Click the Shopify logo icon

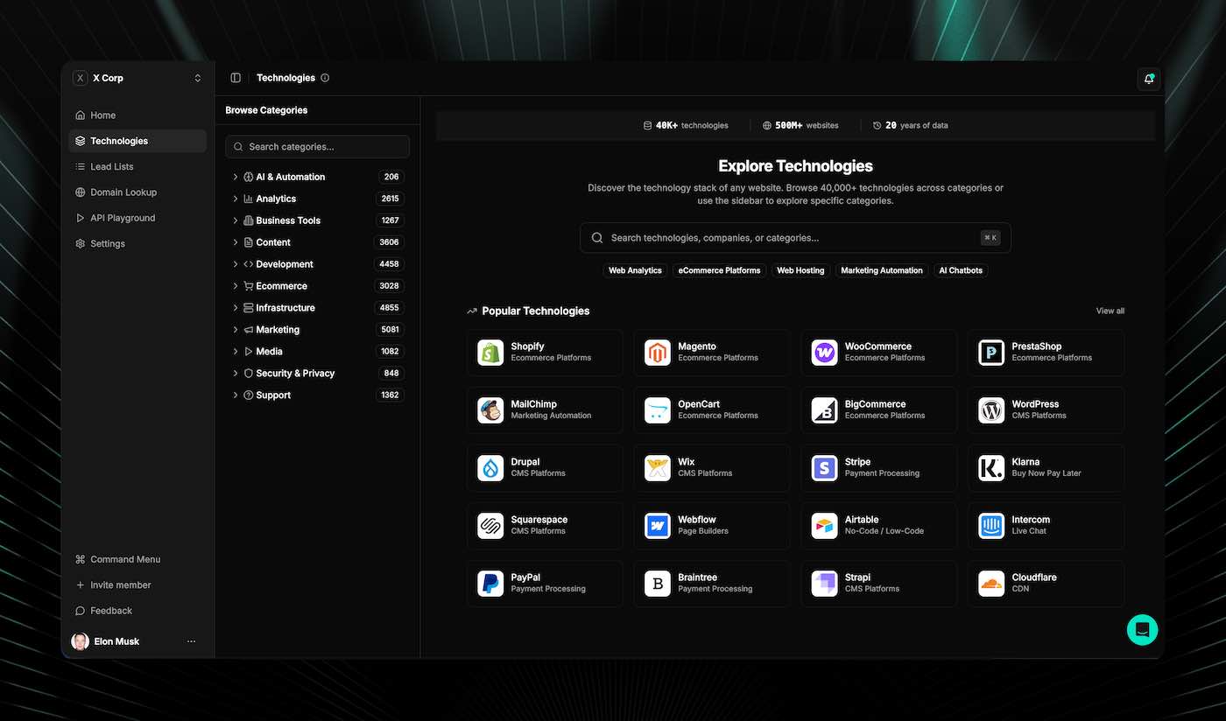click(x=490, y=353)
